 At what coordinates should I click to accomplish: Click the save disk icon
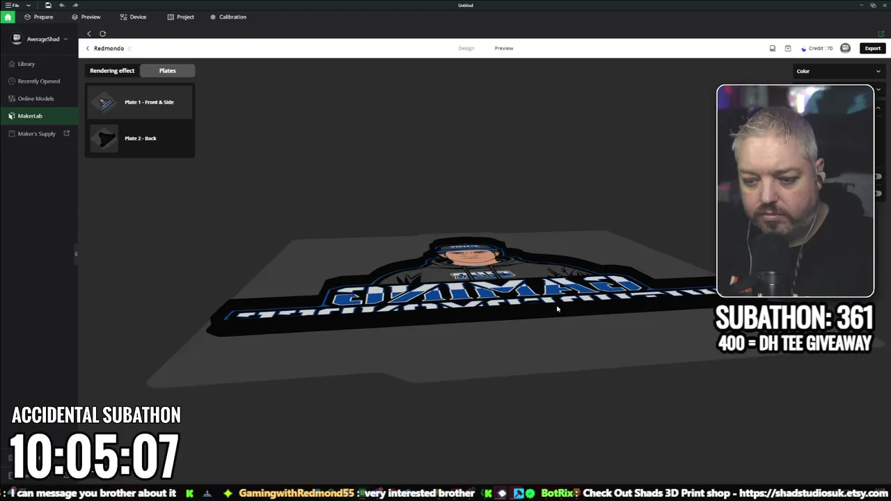[48, 5]
